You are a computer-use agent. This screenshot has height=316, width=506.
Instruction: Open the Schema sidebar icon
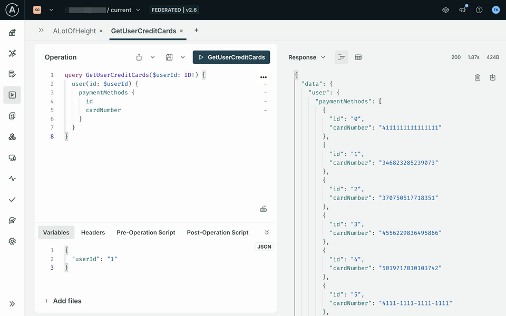pyautogui.click(x=12, y=74)
